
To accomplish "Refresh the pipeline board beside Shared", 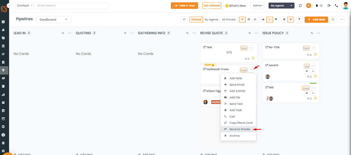I will (184, 19).
